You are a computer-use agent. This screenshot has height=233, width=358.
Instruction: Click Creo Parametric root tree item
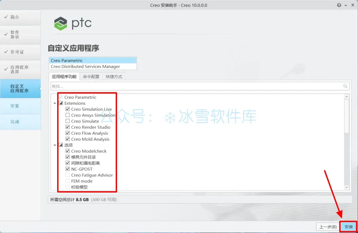(x=80, y=97)
